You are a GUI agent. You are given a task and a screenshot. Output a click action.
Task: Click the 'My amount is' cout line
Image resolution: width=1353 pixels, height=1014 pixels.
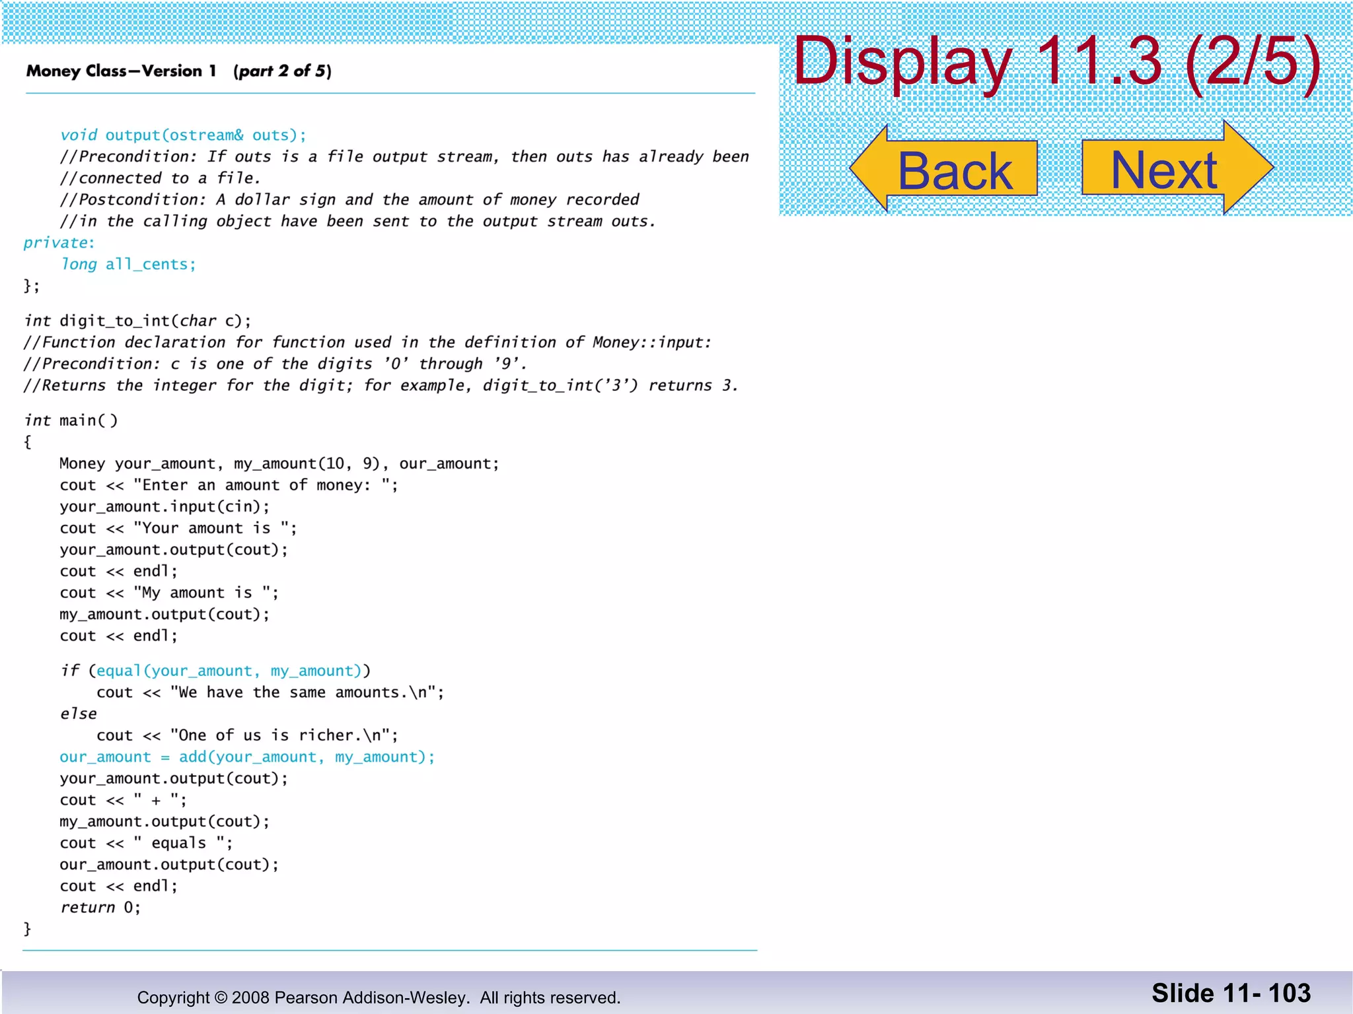tap(169, 593)
